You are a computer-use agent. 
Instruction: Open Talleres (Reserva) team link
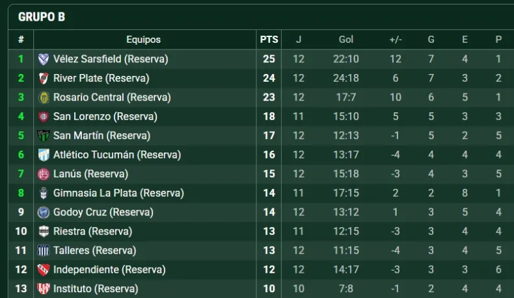click(94, 251)
